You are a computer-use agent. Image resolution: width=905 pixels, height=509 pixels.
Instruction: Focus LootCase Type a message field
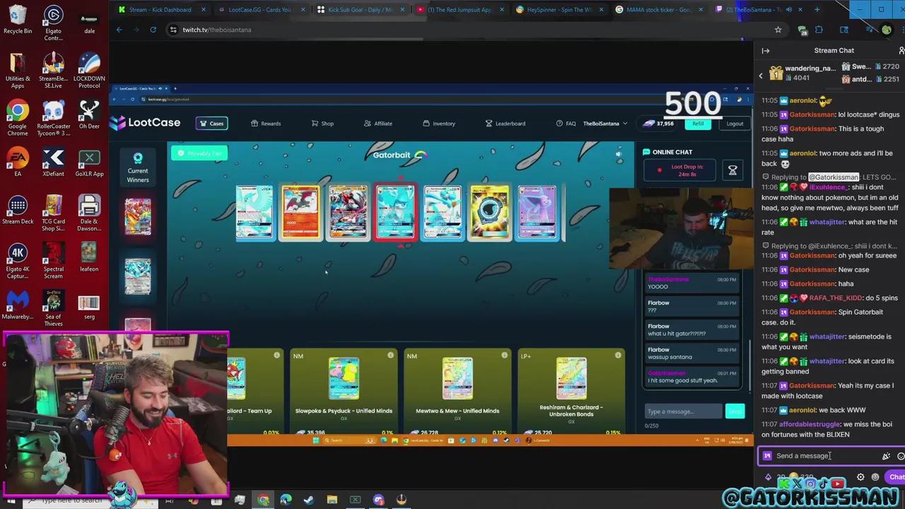pyautogui.click(x=683, y=411)
